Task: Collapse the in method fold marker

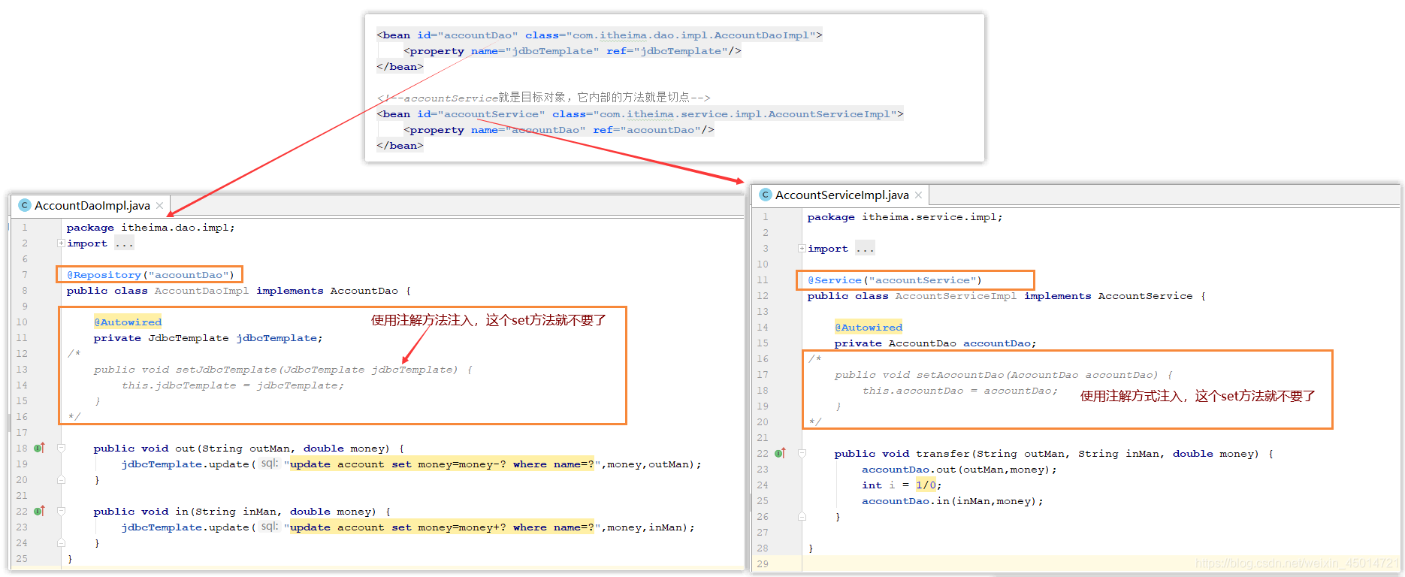Action: 61,512
